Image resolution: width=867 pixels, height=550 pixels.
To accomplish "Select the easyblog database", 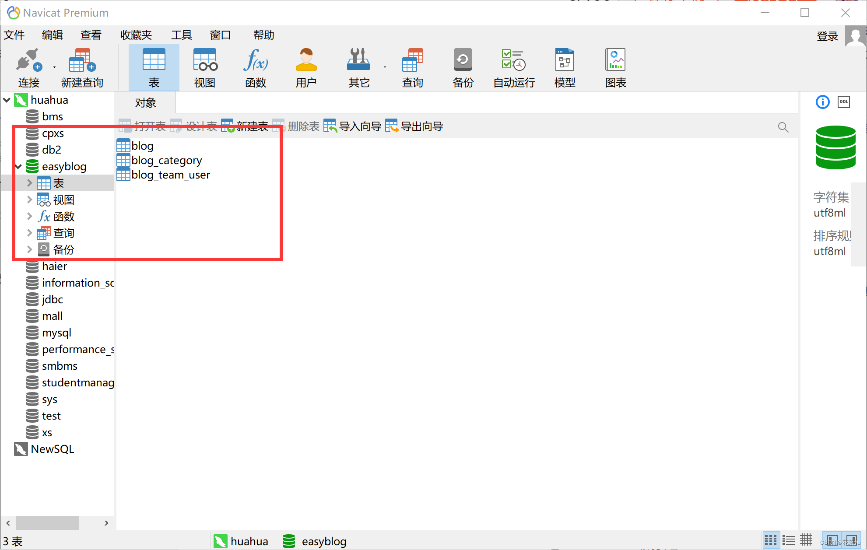I will point(63,166).
